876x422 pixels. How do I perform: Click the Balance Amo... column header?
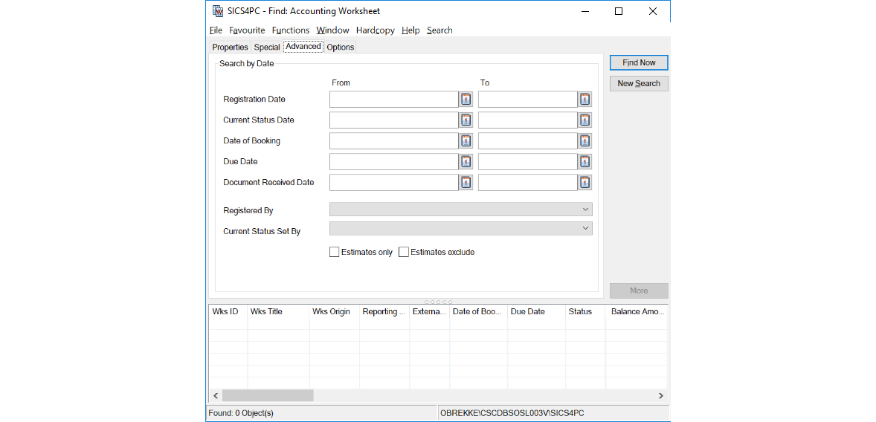[637, 311]
